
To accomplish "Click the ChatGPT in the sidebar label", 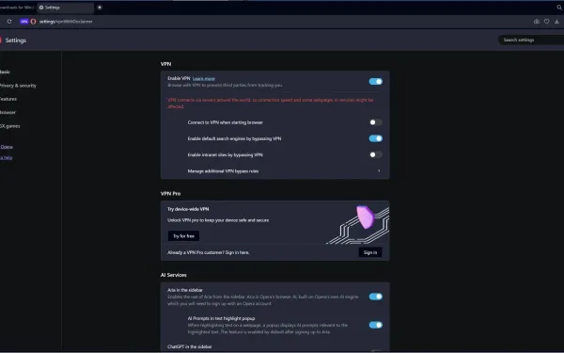I will 190,346.
